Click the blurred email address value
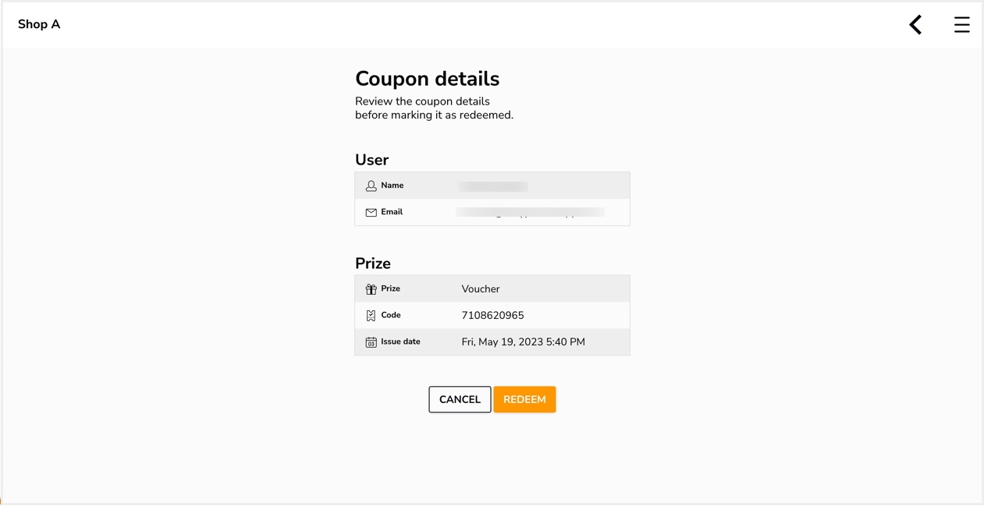This screenshot has height=506, width=984. tap(530, 212)
